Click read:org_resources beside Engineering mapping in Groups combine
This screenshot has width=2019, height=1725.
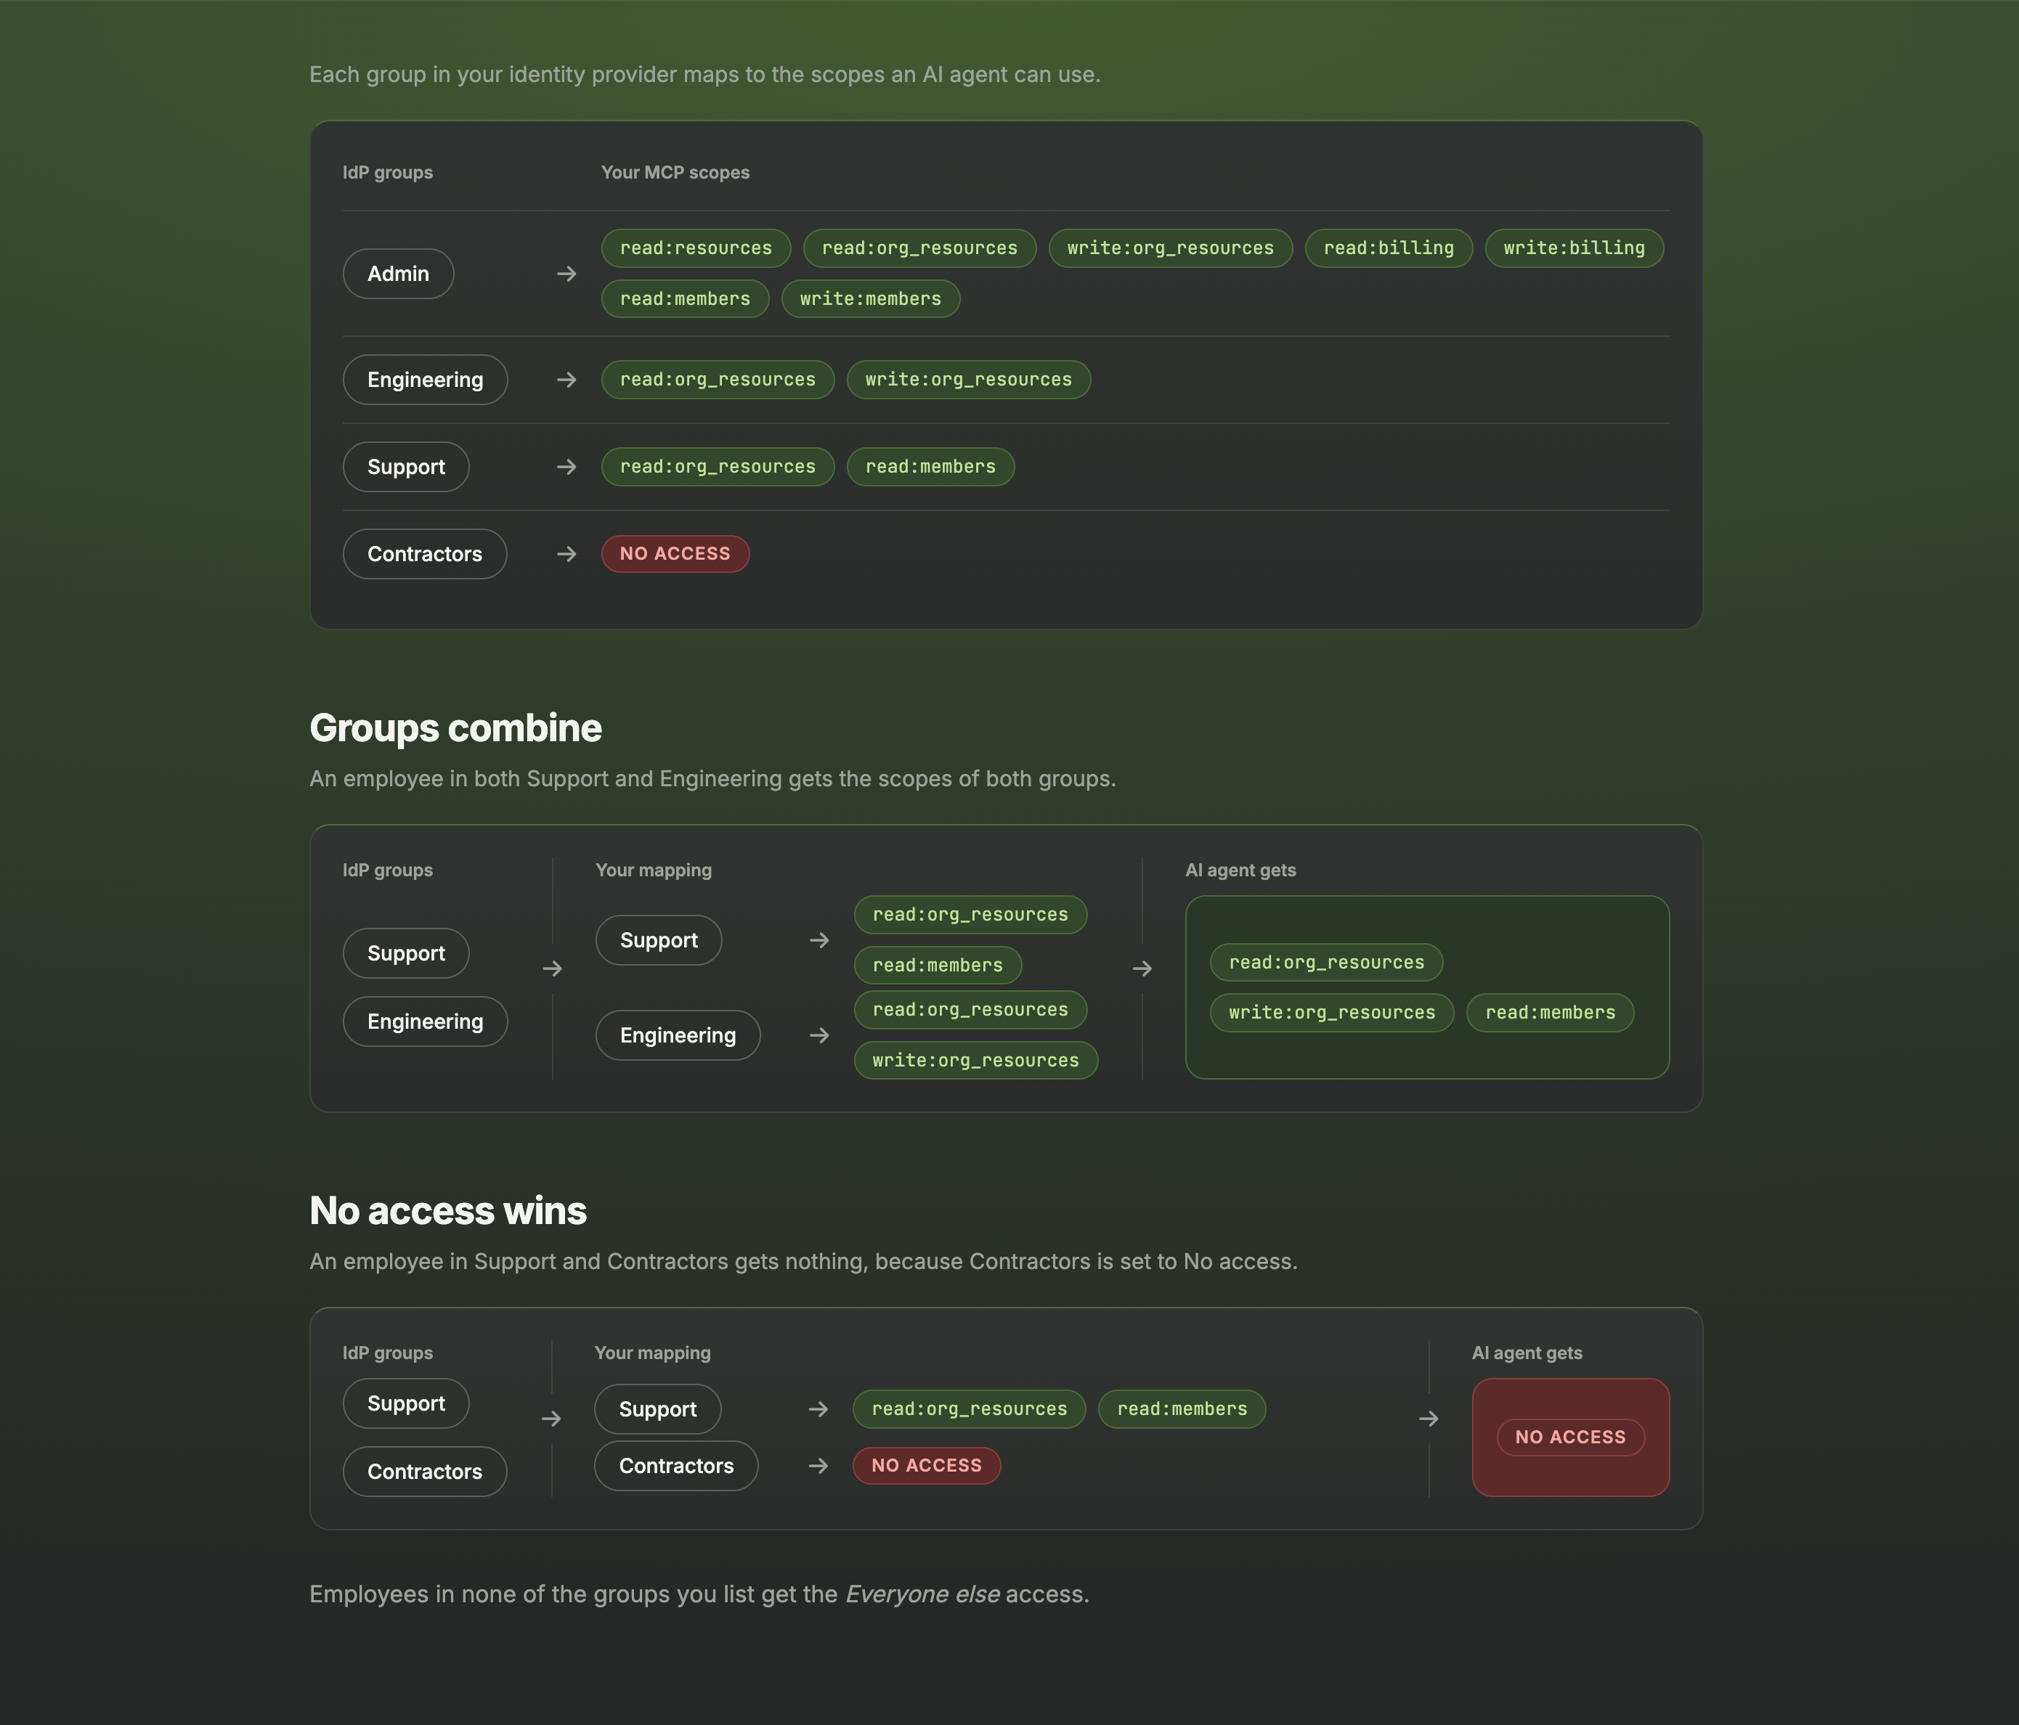[970, 1010]
